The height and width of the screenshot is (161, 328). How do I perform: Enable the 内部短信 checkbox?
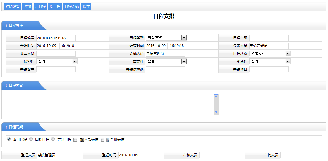75,140
